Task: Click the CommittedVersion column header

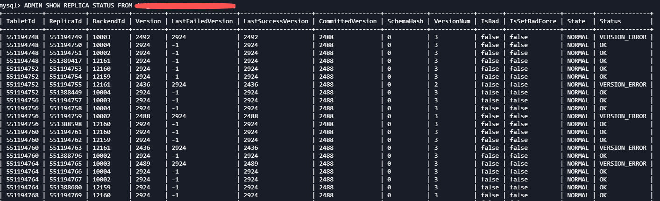Action: click(x=348, y=21)
